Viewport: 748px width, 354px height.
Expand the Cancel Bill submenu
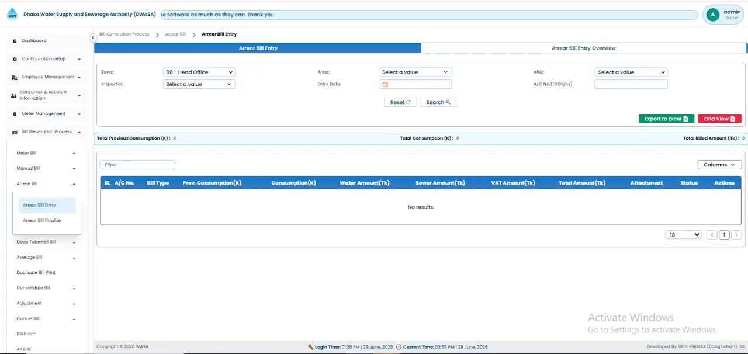[x=74, y=319]
